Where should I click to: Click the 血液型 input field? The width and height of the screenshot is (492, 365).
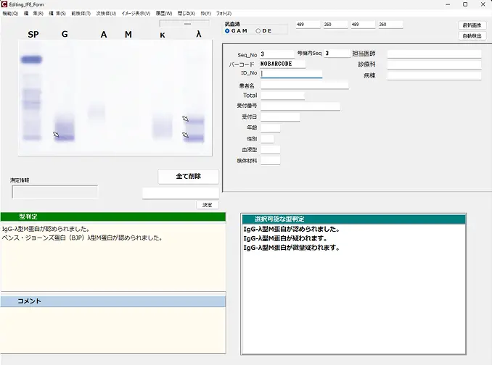270,150
